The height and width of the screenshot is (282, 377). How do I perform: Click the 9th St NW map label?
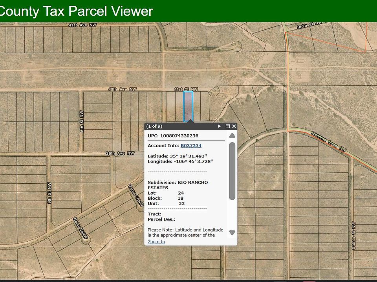(x=49, y=193)
